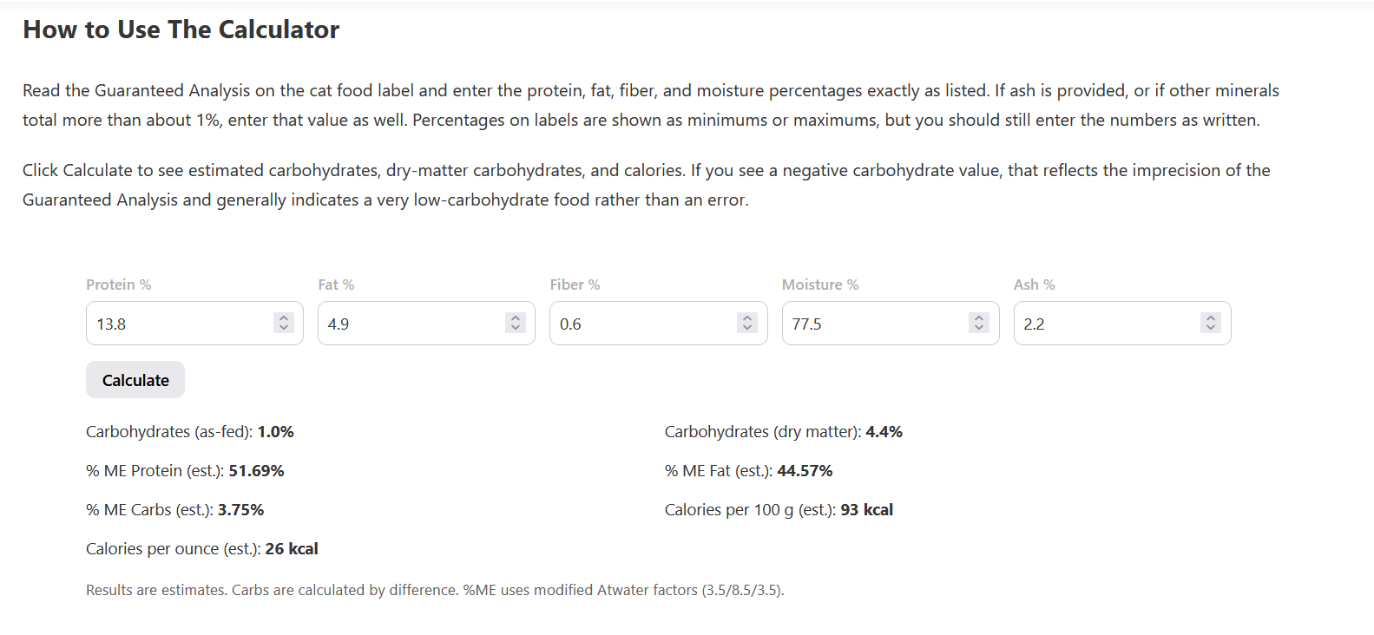1374x635 pixels.
Task: Click into the Fiber % field showing 0.6
Action: [641, 324]
